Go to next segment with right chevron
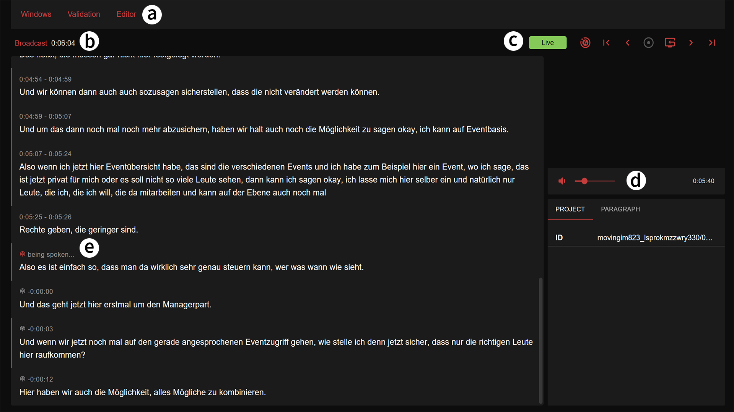Image resolution: width=734 pixels, height=412 pixels. pyautogui.click(x=691, y=43)
